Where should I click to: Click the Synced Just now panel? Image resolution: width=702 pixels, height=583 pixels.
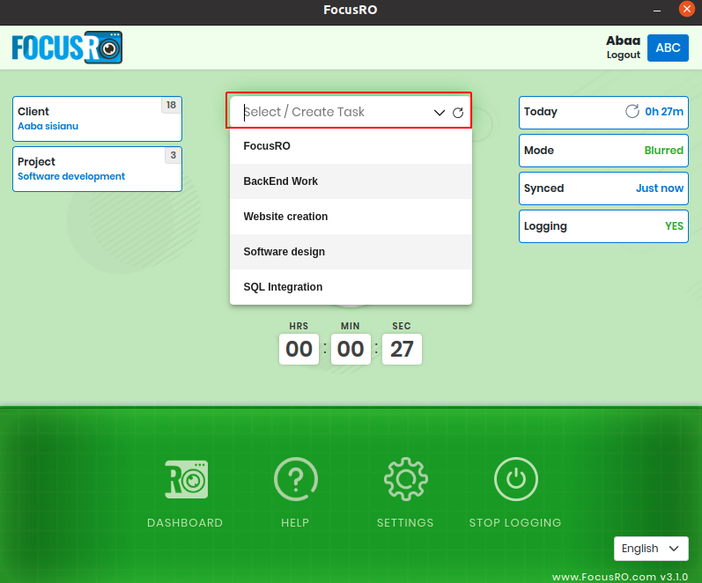(x=603, y=188)
